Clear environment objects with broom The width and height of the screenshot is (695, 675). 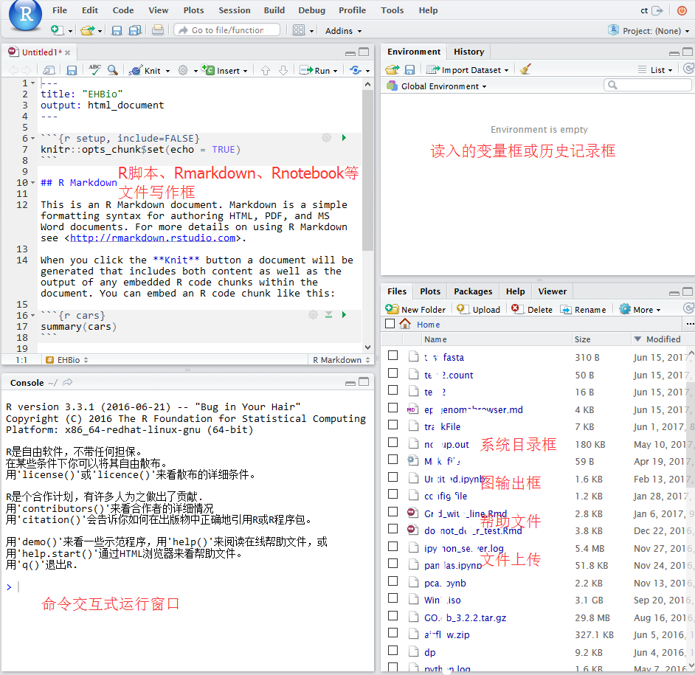[525, 69]
